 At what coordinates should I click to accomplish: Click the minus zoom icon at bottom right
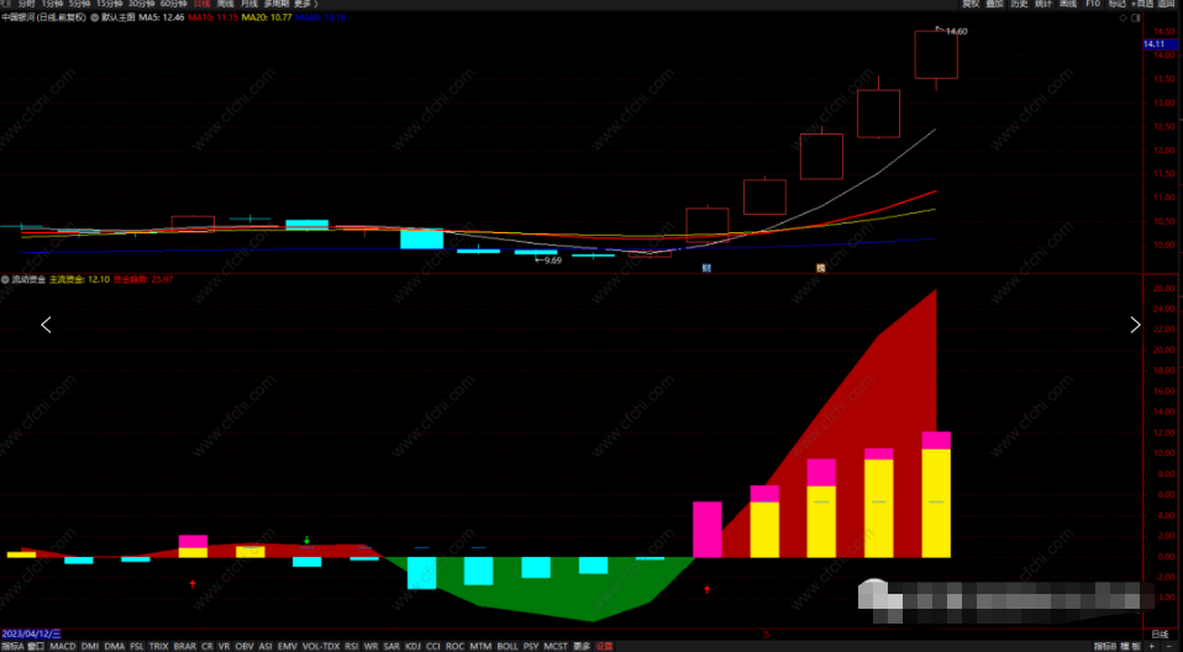tap(1169, 646)
